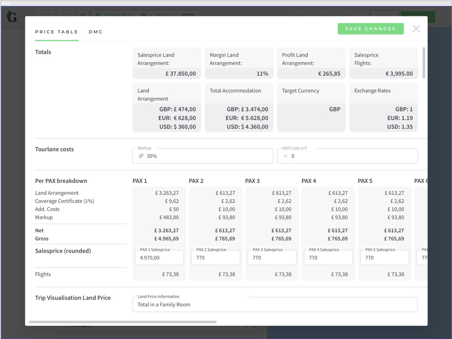Click the Exchange Rates USD: 1.35 value

(400, 127)
